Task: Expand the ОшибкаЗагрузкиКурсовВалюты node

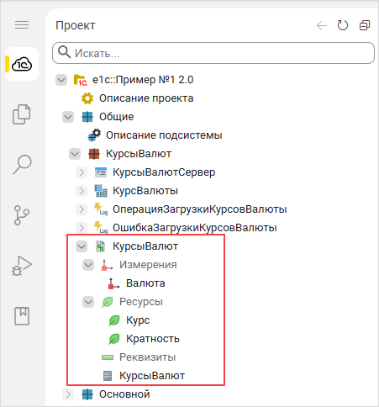Action: pos(82,228)
